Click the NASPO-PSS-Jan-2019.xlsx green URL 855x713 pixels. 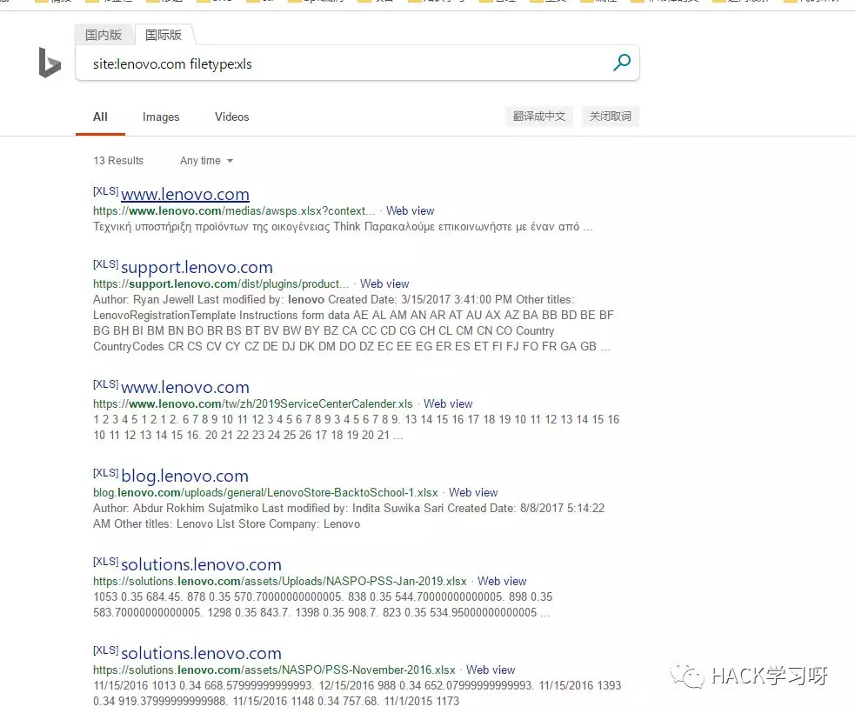(x=280, y=582)
